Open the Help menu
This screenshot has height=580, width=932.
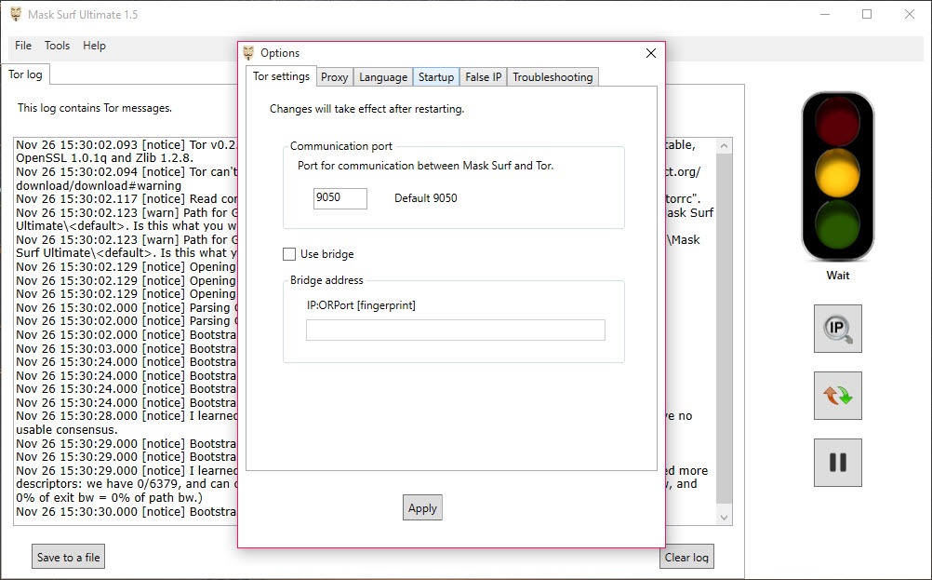point(94,46)
